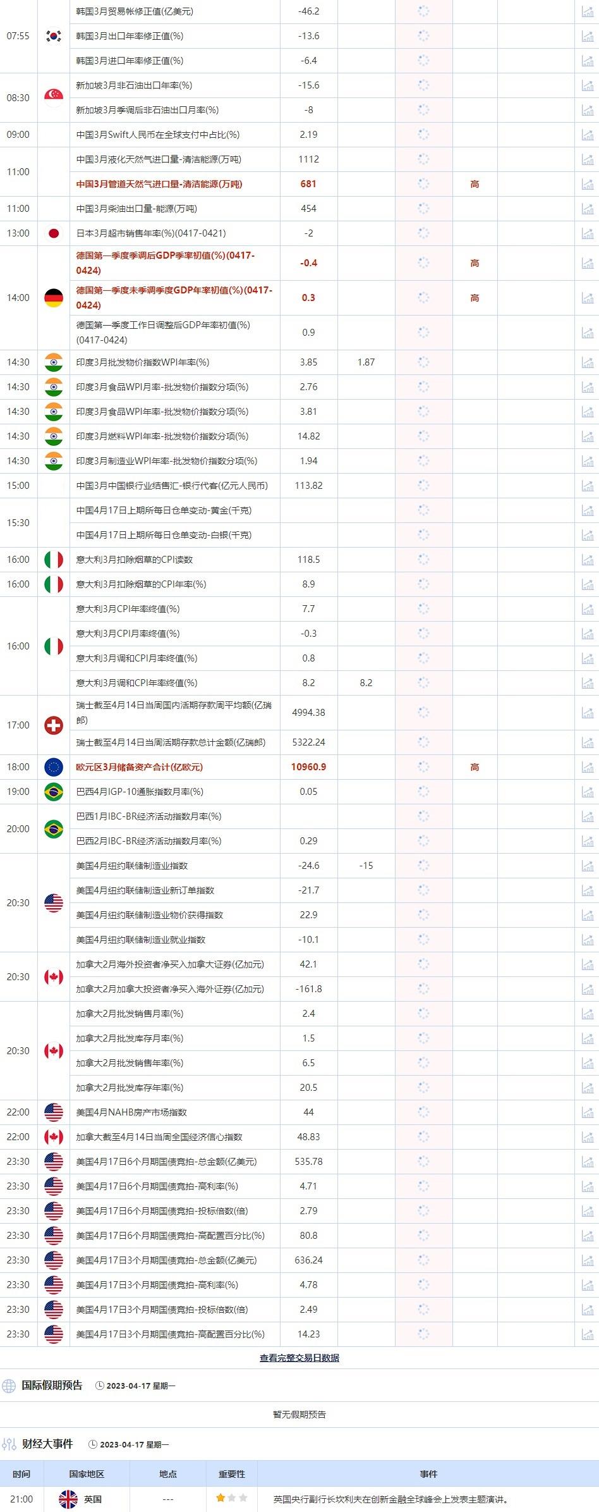Select the 事件 column header
Viewport: 599px width, 1512px height.
coord(428,1474)
